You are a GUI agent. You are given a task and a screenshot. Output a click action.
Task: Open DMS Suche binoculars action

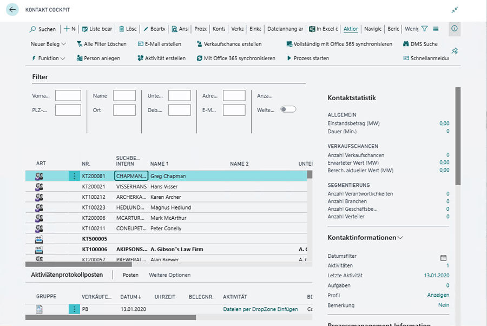click(x=420, y=44)
